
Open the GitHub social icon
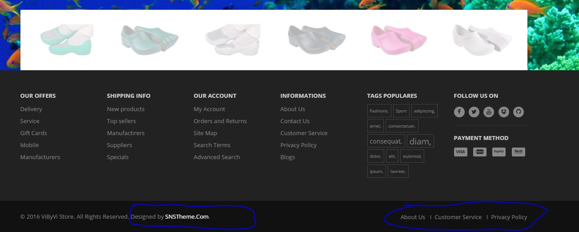[518, 112]
